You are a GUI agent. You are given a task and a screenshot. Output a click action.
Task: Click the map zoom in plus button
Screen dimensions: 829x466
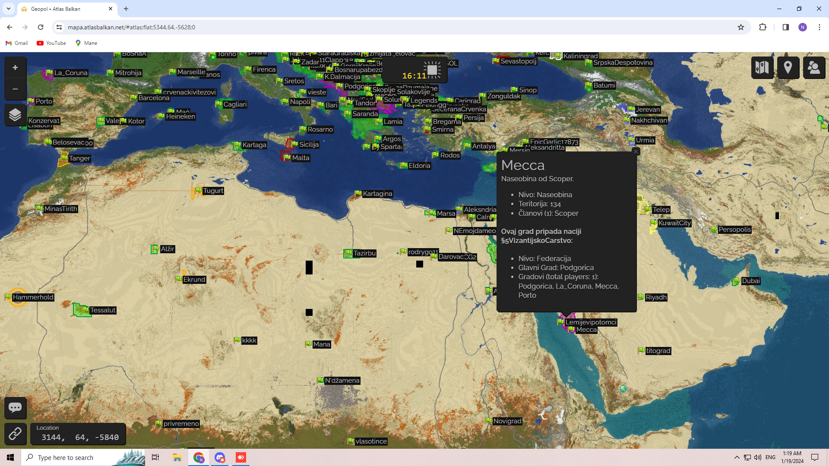[x=15, y=68]
